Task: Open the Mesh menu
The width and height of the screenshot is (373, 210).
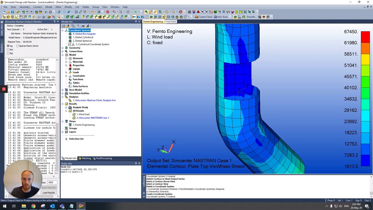Action: (58, 7)
